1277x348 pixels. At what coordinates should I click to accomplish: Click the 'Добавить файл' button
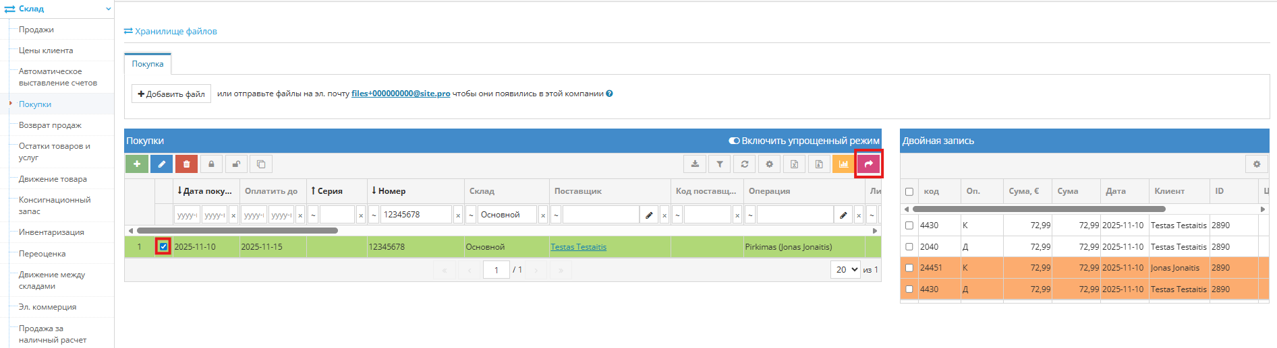point(171,94)
